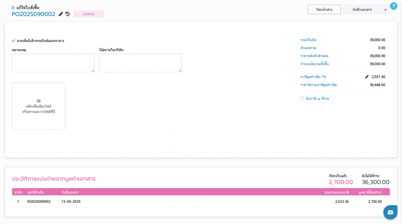Click the pencil icon beside PO2025090002
The width and height of the screenshot is (402, 224).
(x=61, y=14)
